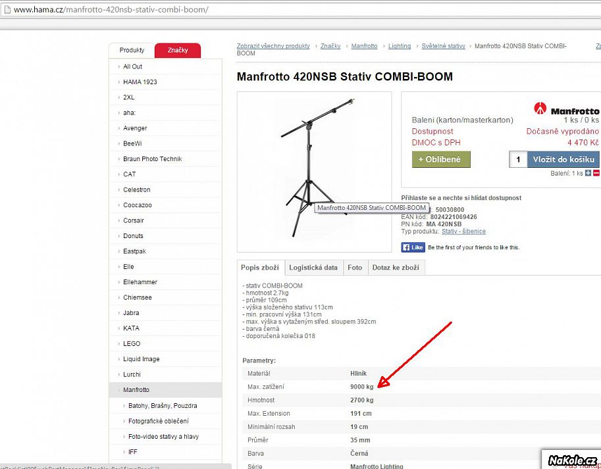
Task: Click the Dočasně vyprodáno availability status
Action: point(563,132)
